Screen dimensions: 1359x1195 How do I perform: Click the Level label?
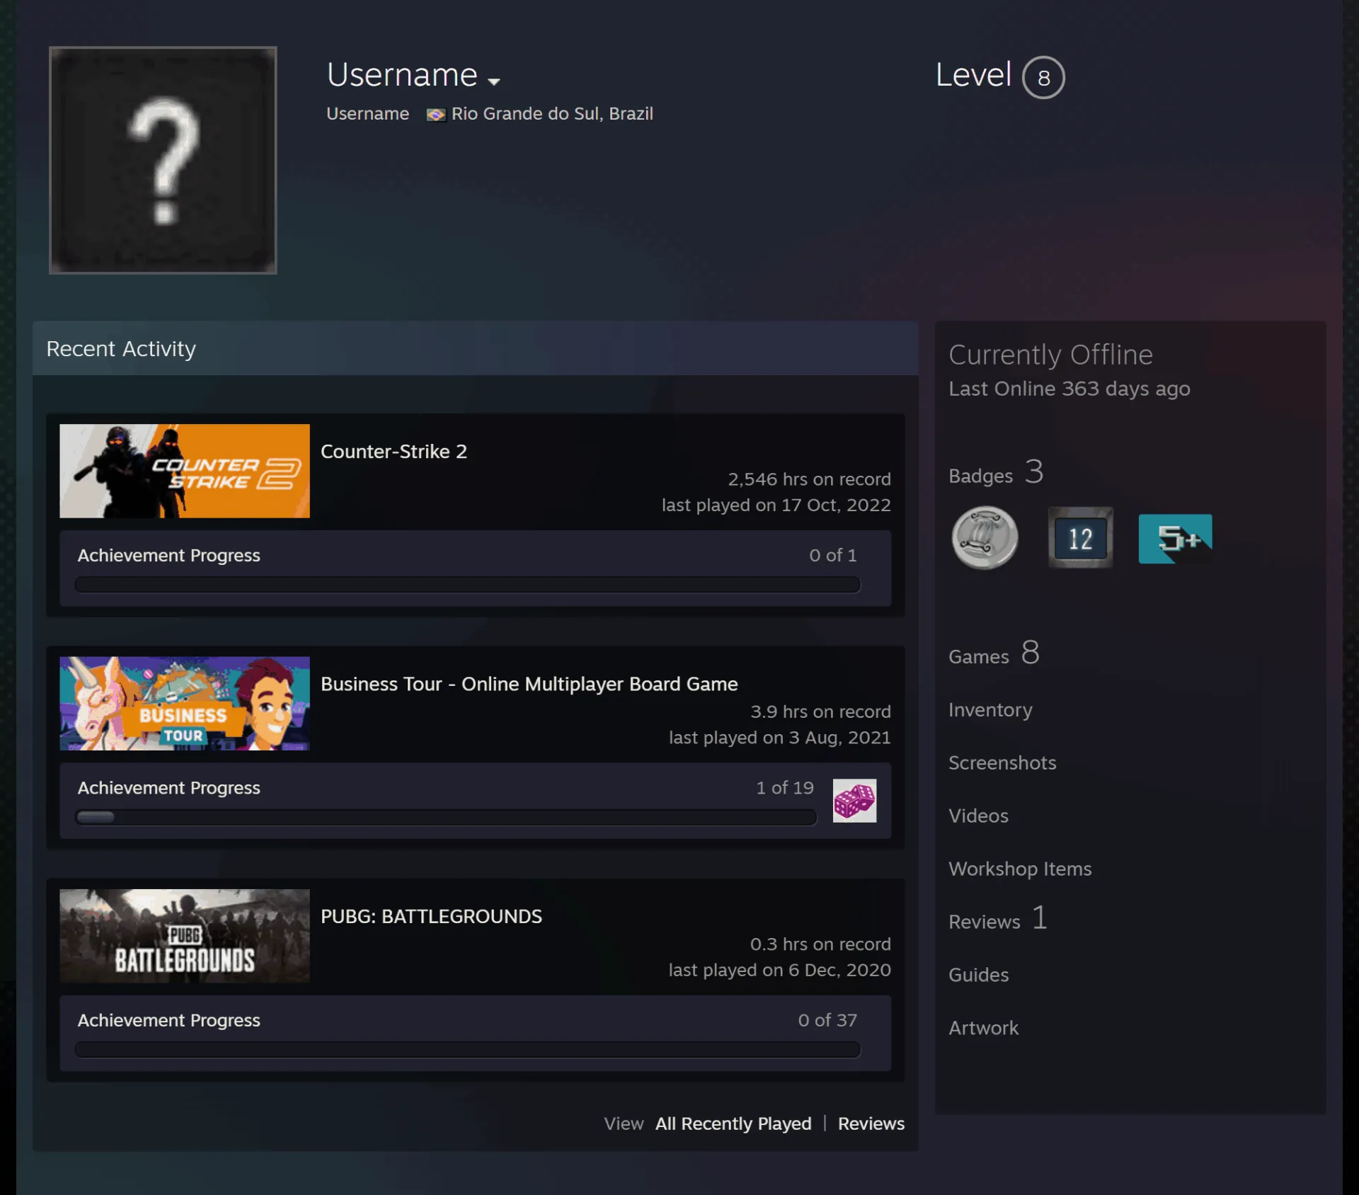[x=973, y=75]
